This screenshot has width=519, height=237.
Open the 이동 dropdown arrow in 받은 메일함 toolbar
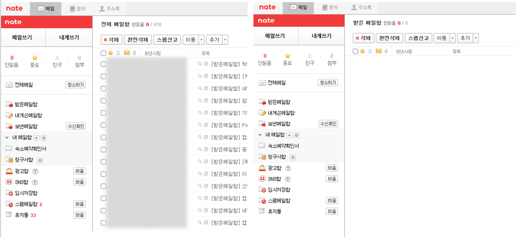pos(453,38)
